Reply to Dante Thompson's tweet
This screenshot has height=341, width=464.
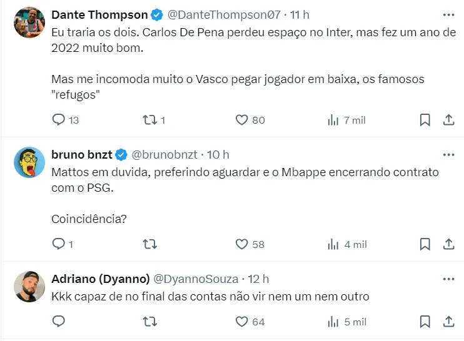(x=59, y=120)
